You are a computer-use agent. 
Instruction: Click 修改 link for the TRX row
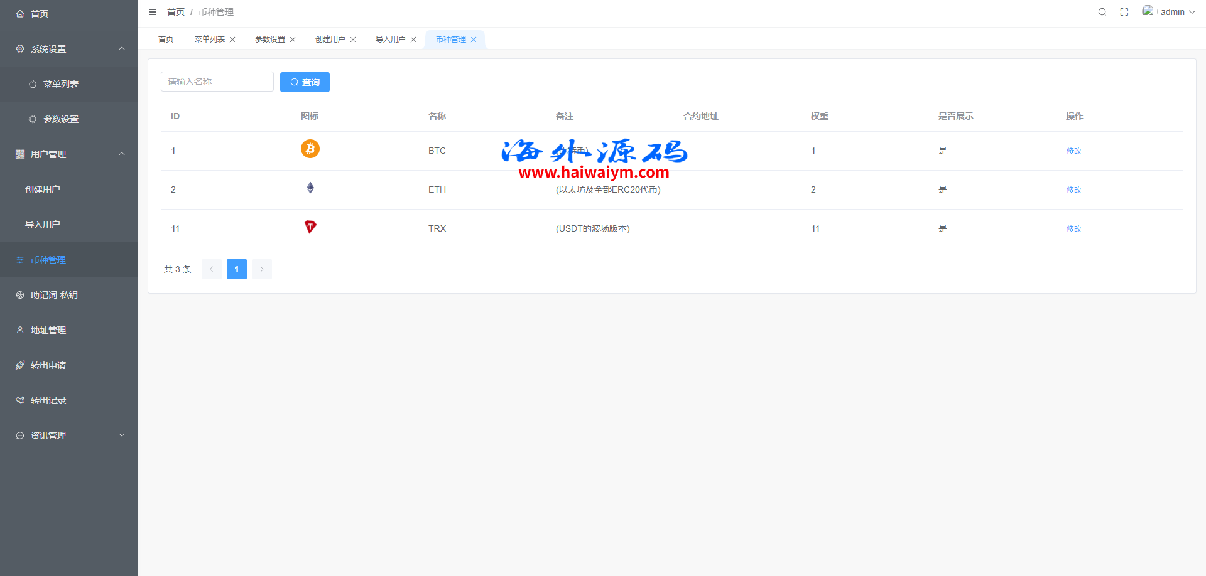pos(1073,229)
